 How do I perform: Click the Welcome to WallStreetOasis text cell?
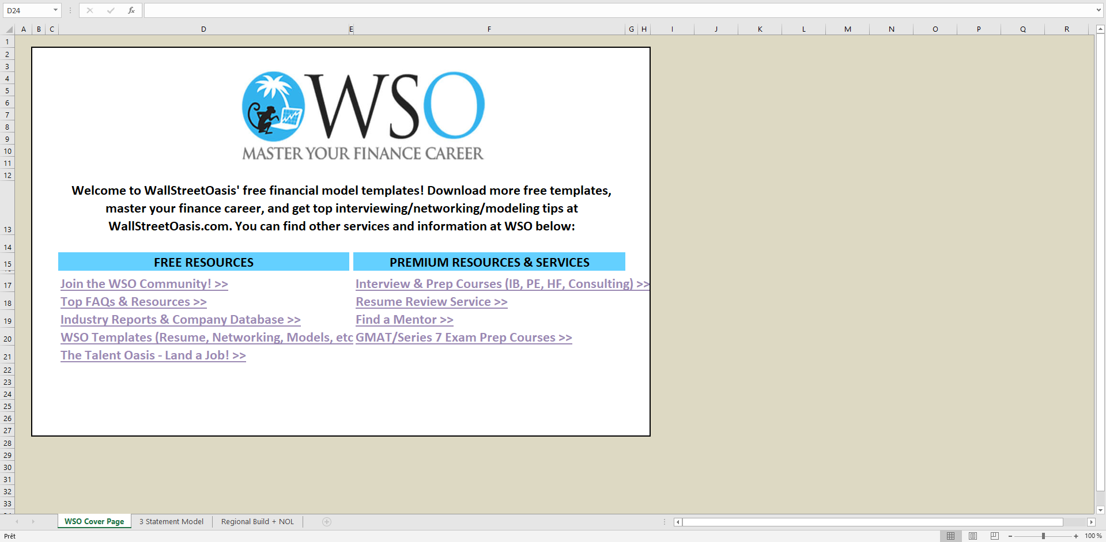(x=341, y=209)
